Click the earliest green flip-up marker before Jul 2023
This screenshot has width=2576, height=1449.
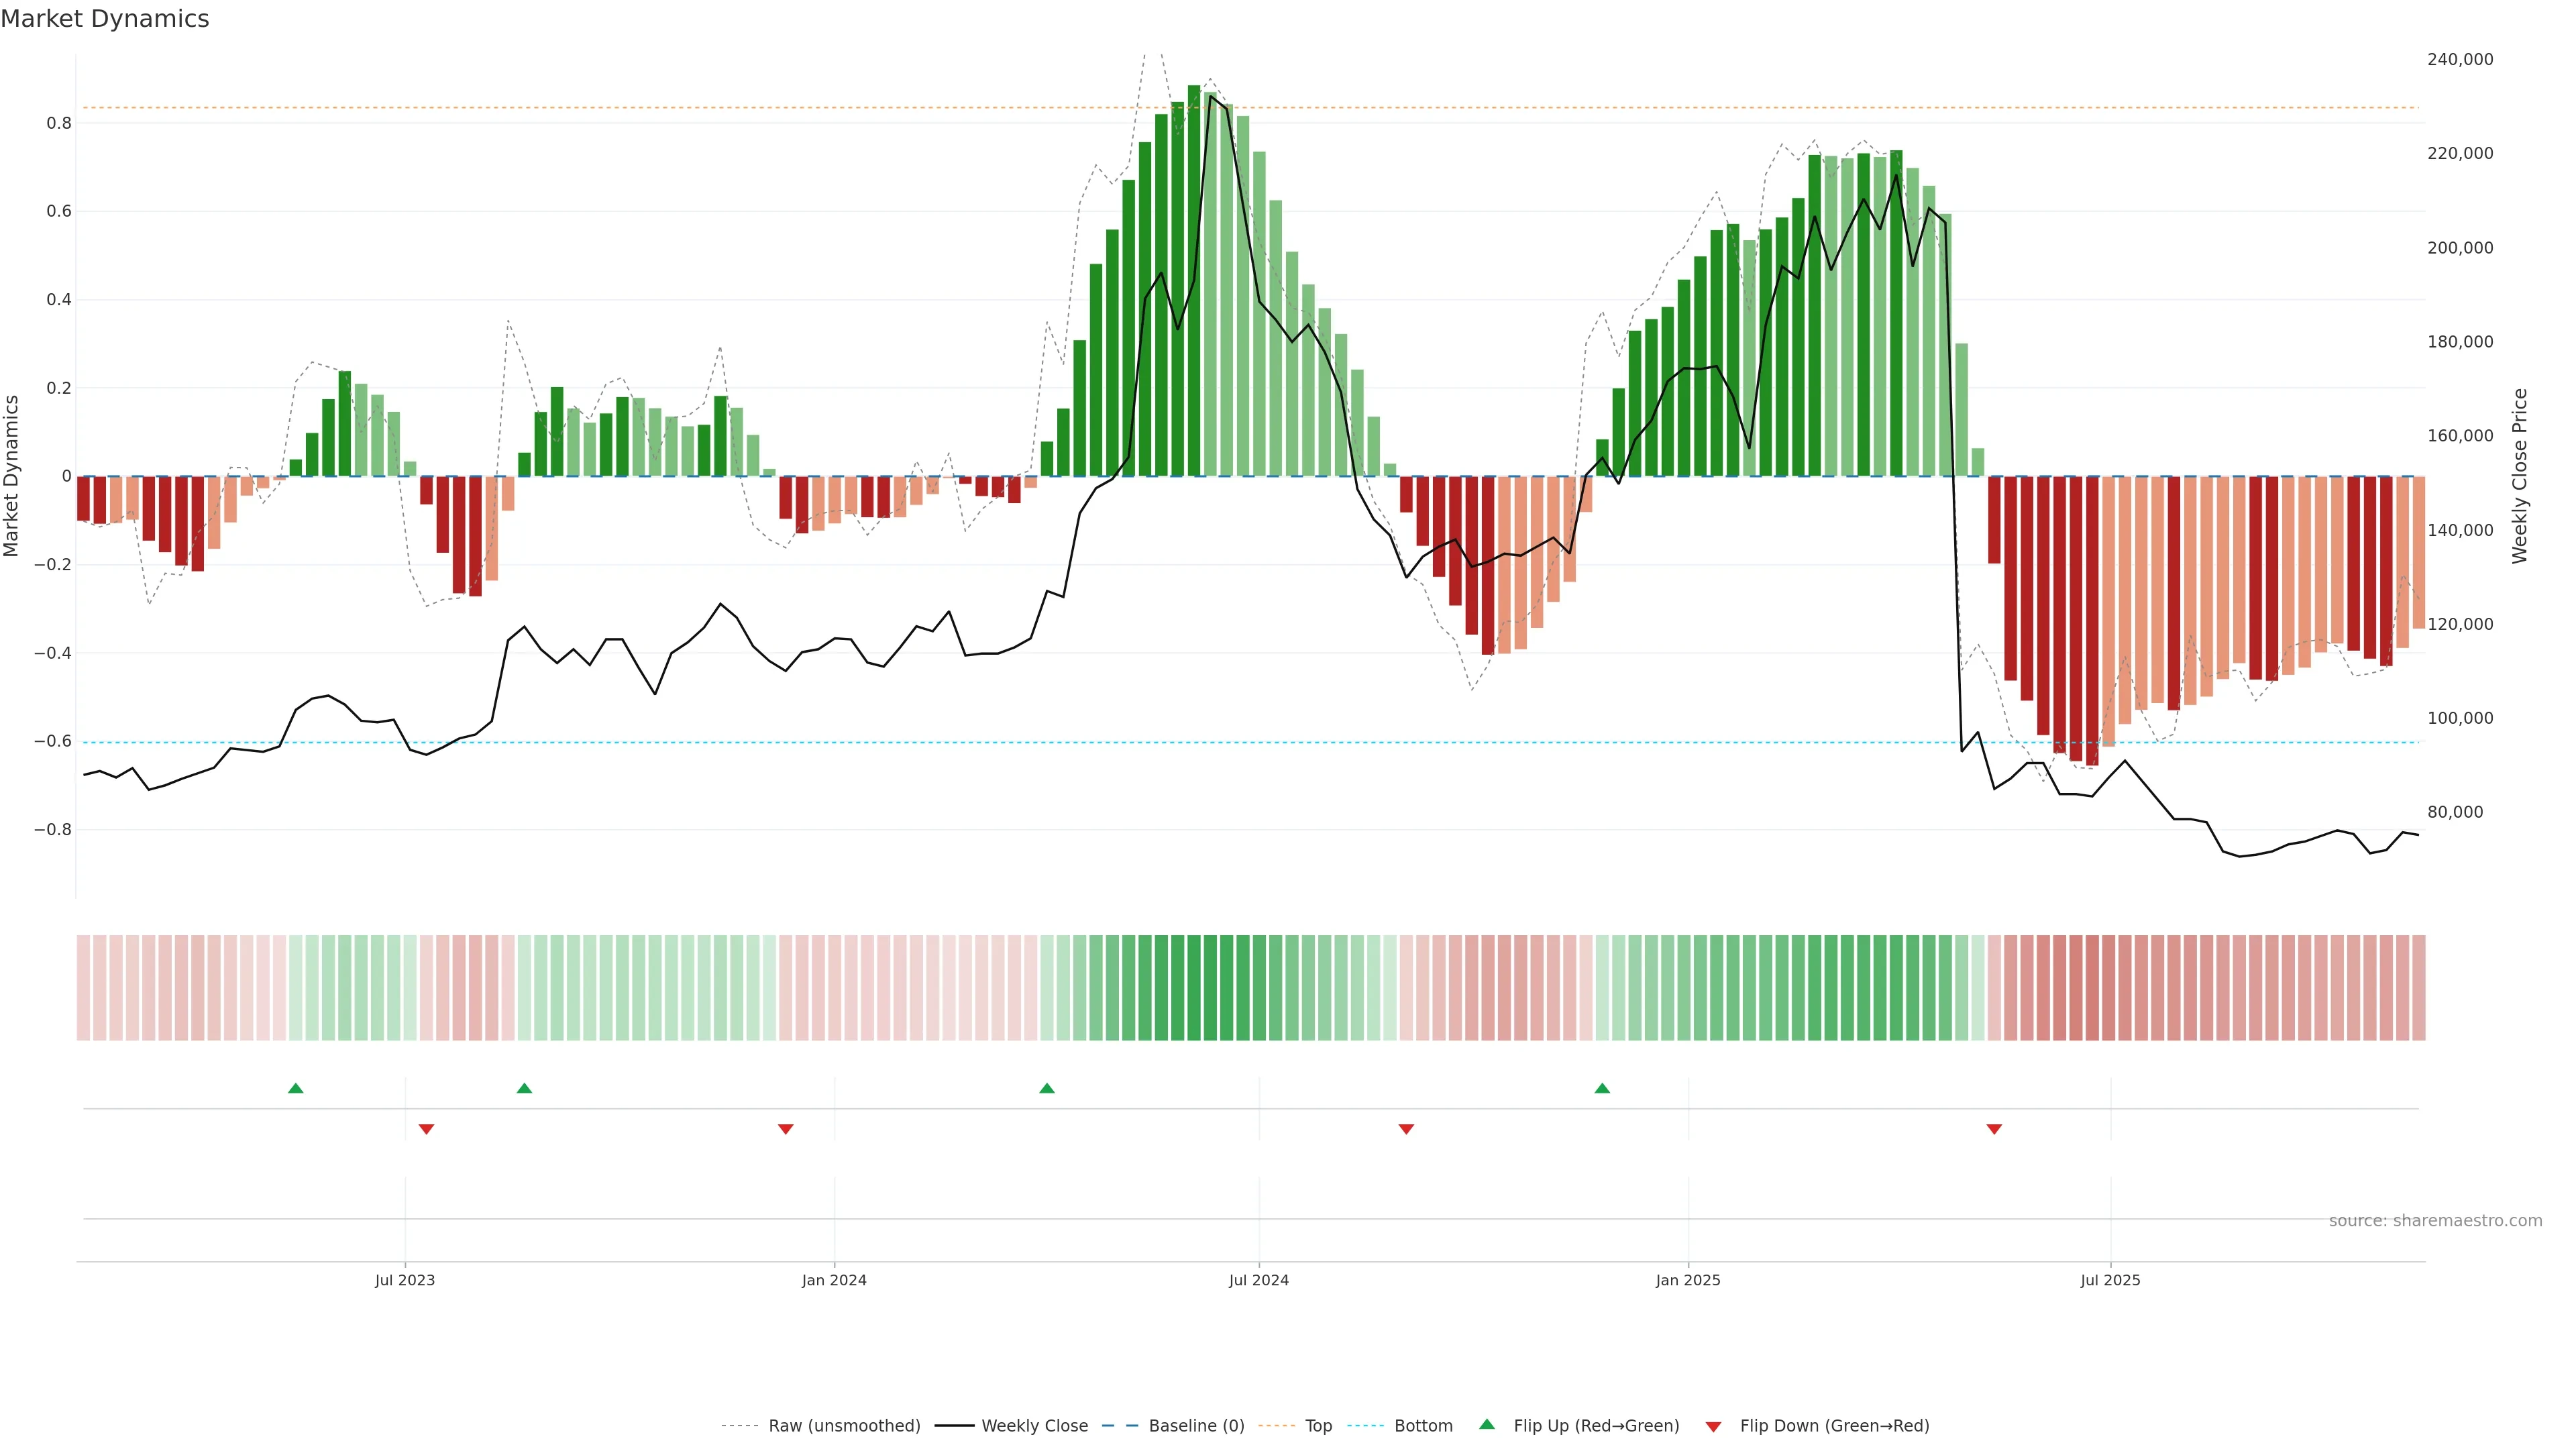295,1088
